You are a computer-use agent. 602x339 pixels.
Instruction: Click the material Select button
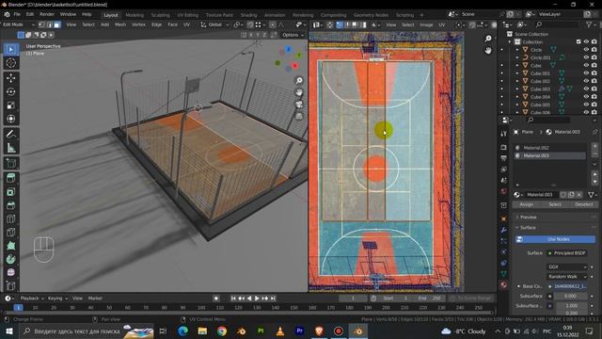coord(555,204)
